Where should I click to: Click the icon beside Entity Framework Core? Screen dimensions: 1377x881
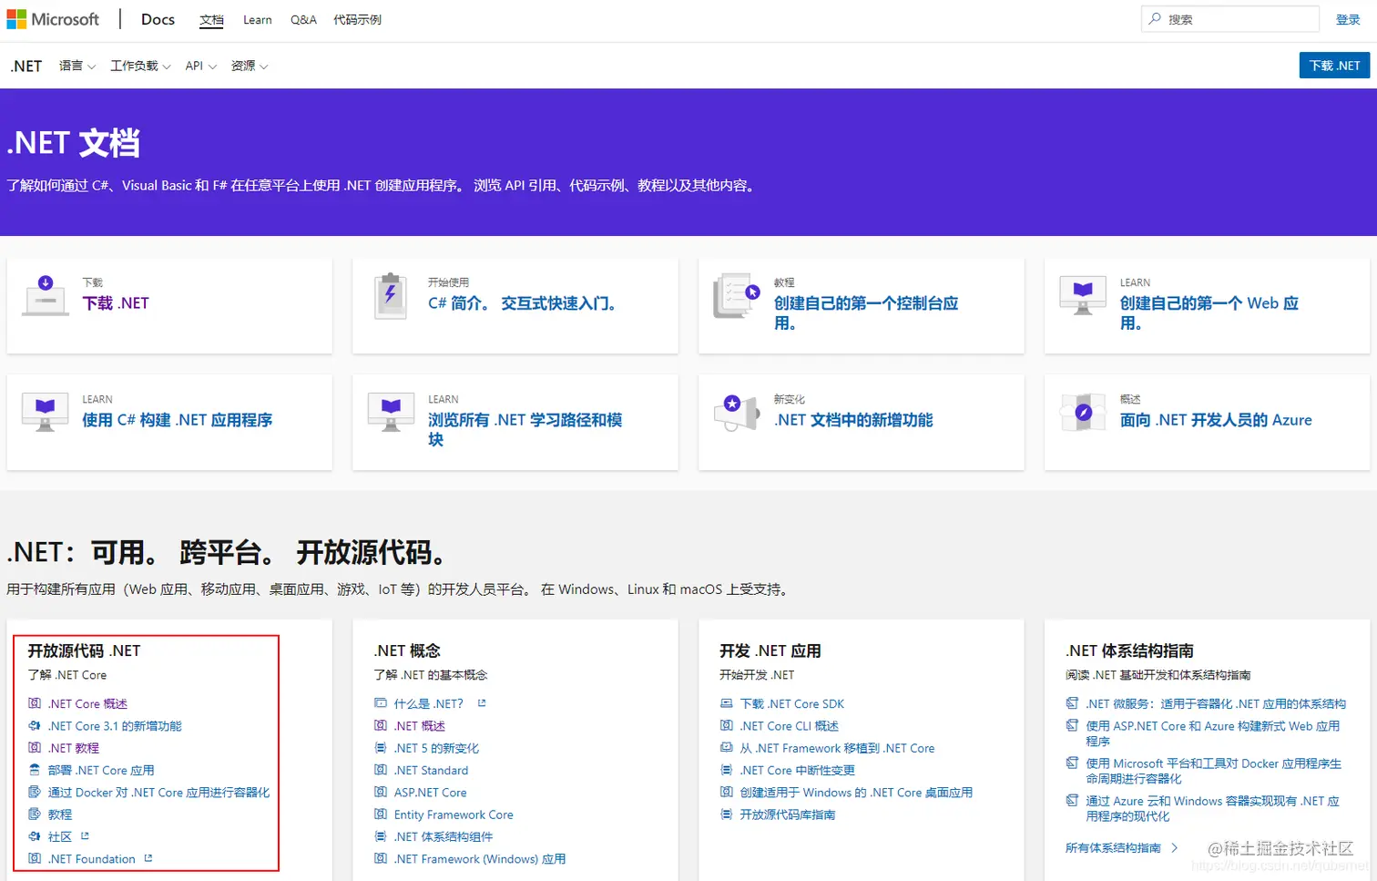(x=381, y=814)
